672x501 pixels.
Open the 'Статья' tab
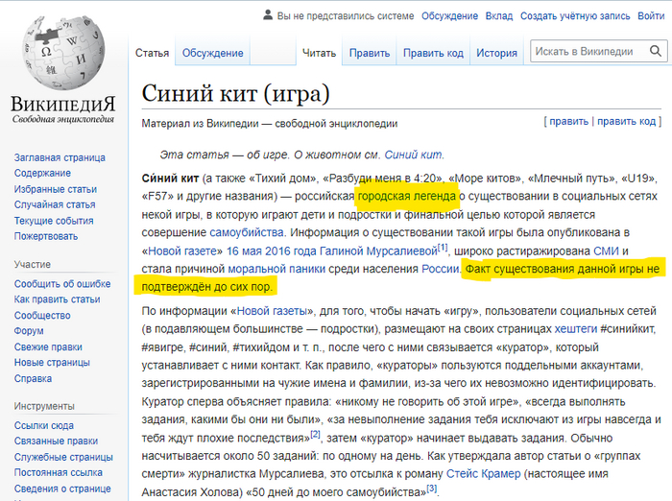tap(152, 53)
